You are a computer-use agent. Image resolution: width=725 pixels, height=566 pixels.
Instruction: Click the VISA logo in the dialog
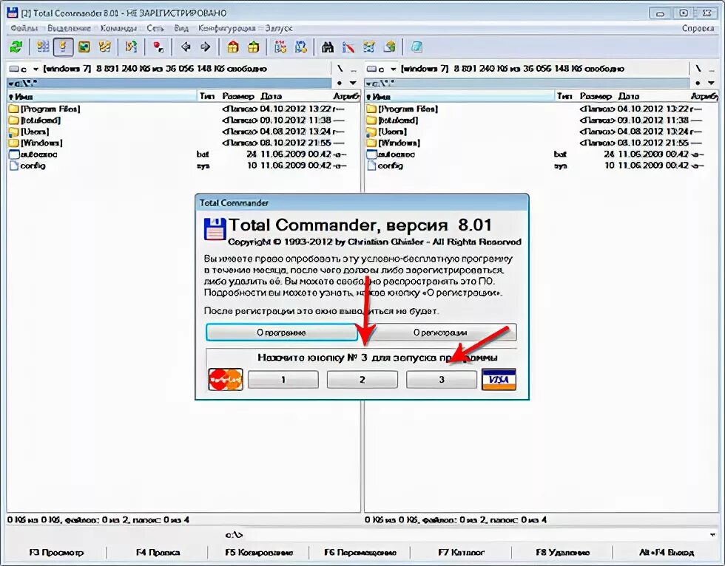[x=499, y=380]
